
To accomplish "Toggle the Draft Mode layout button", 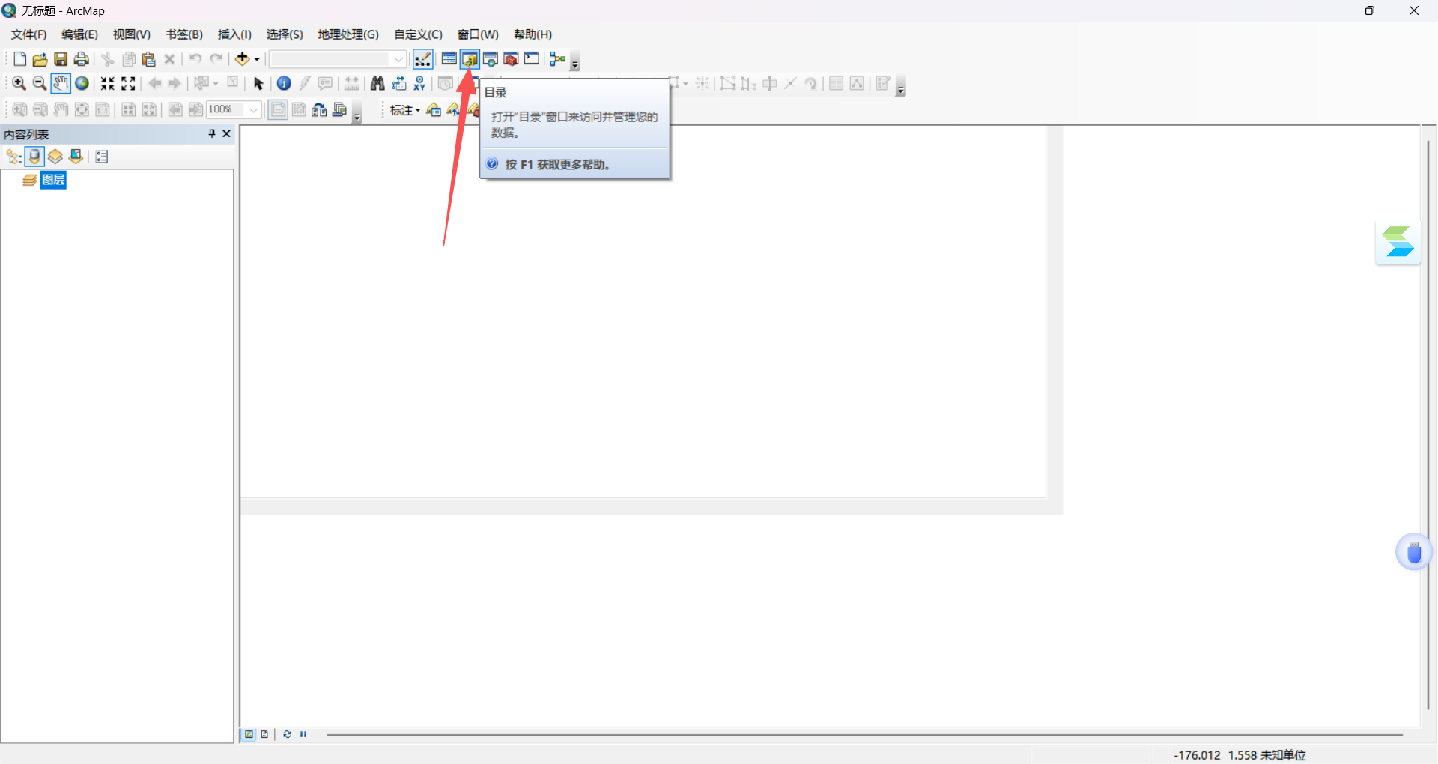I will tap(278, 109).
